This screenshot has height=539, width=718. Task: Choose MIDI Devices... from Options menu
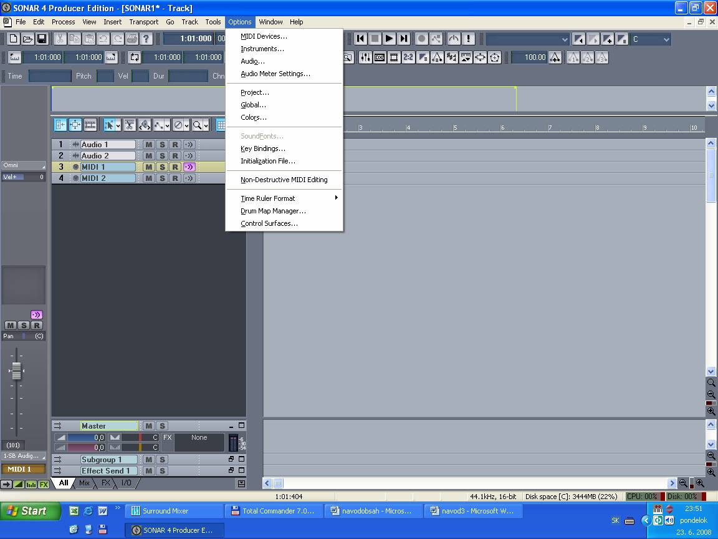click(284, 36)
